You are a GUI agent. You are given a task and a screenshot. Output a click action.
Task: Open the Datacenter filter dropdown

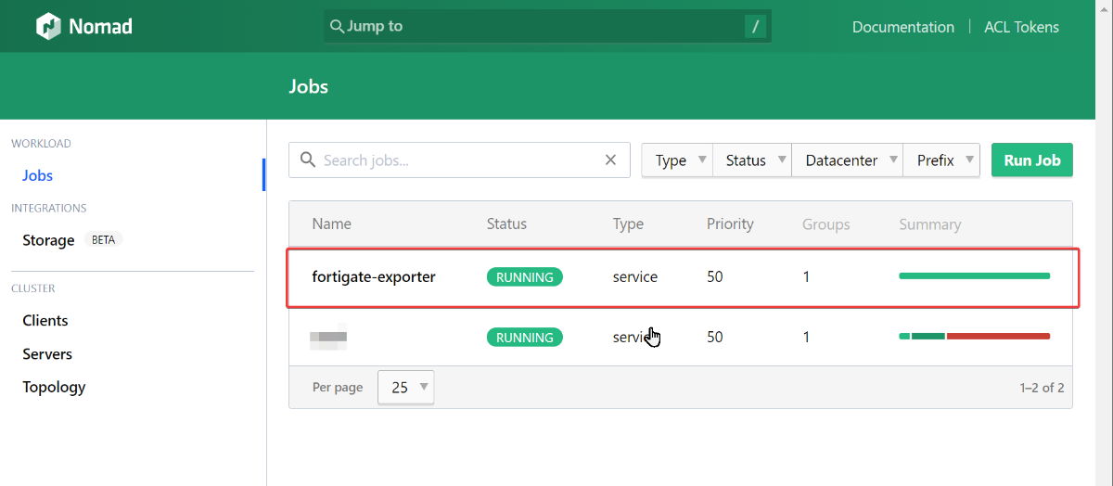click(848, 160)
